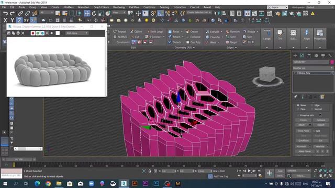
Task: Click the Slice Plane button
Action: [x=304, y=131]
